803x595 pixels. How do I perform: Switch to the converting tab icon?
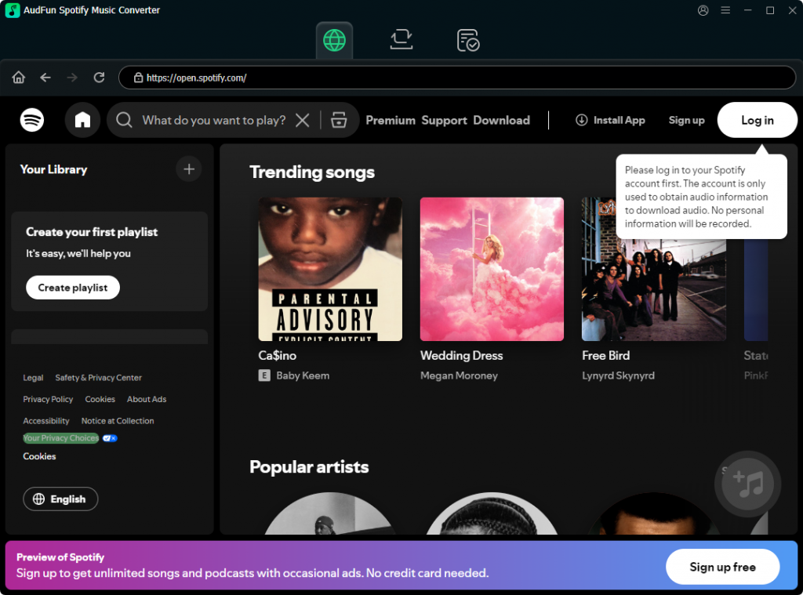click(x=401, y=40)
